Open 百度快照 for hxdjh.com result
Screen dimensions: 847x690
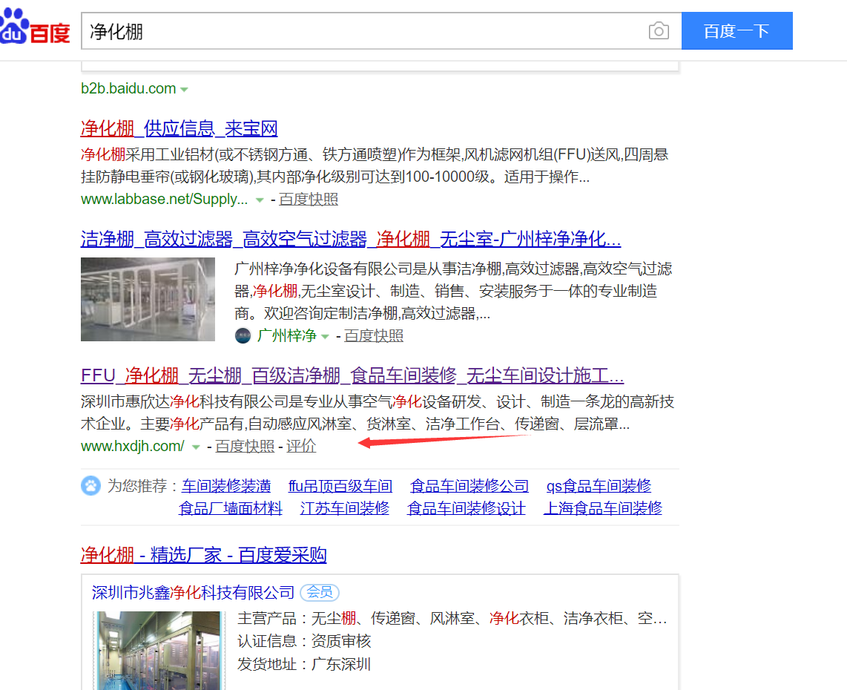pyautogui.click(x=245, y=447)
